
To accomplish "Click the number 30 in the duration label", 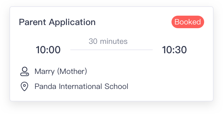I will (x=93, y=41).
